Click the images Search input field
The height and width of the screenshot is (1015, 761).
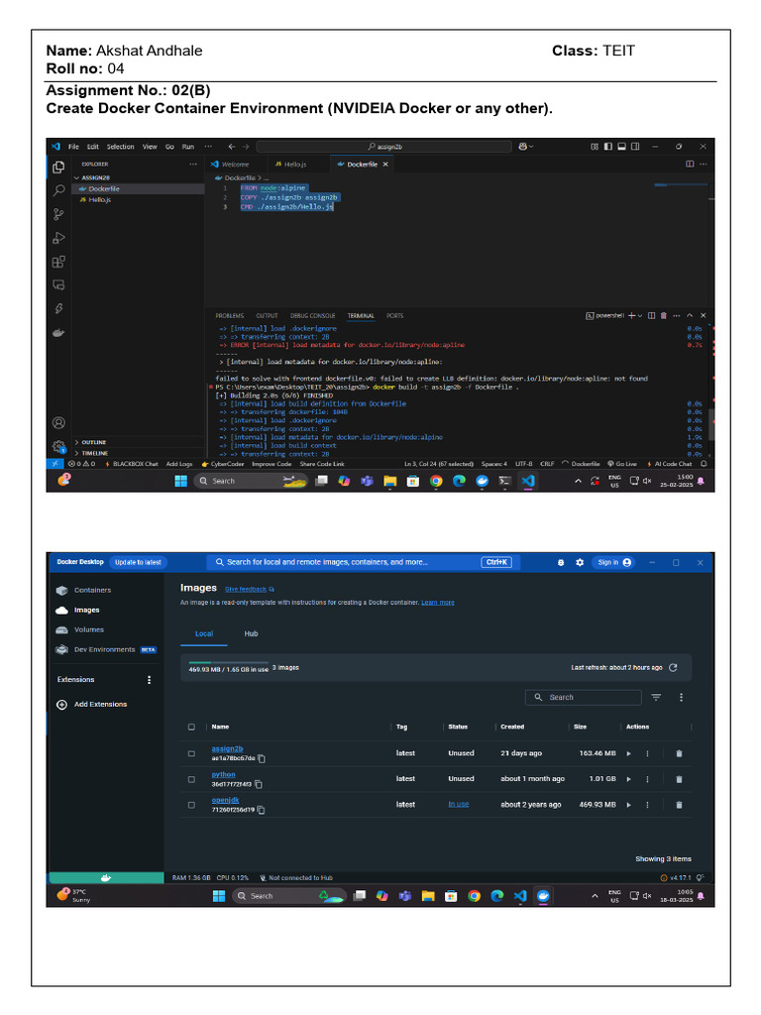tap(583, 697)
